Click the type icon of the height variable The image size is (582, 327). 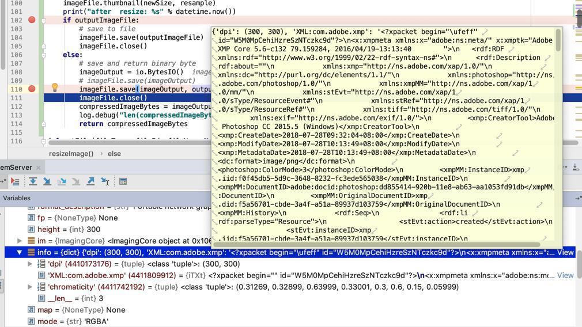[x=31, y=230]
